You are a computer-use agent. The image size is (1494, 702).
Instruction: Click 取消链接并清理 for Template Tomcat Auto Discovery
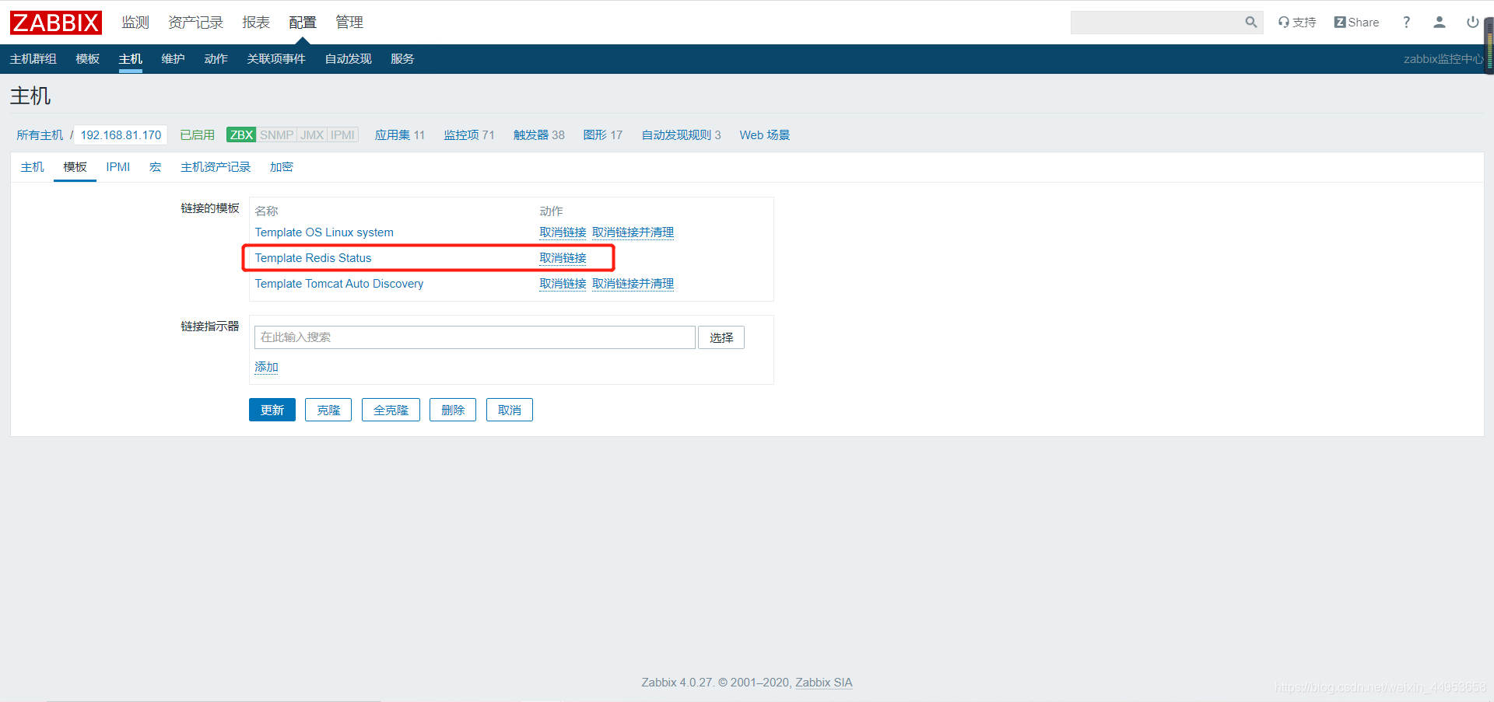pos(633,284)
